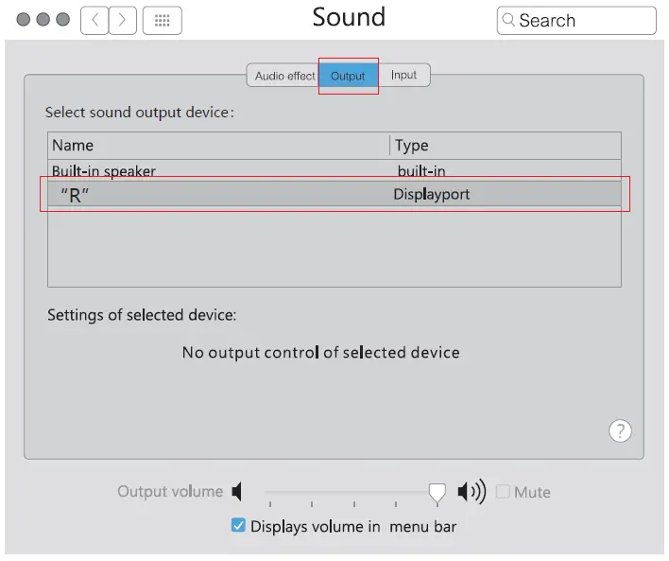Click the Output volume slider knob

[x=437, y=493]
